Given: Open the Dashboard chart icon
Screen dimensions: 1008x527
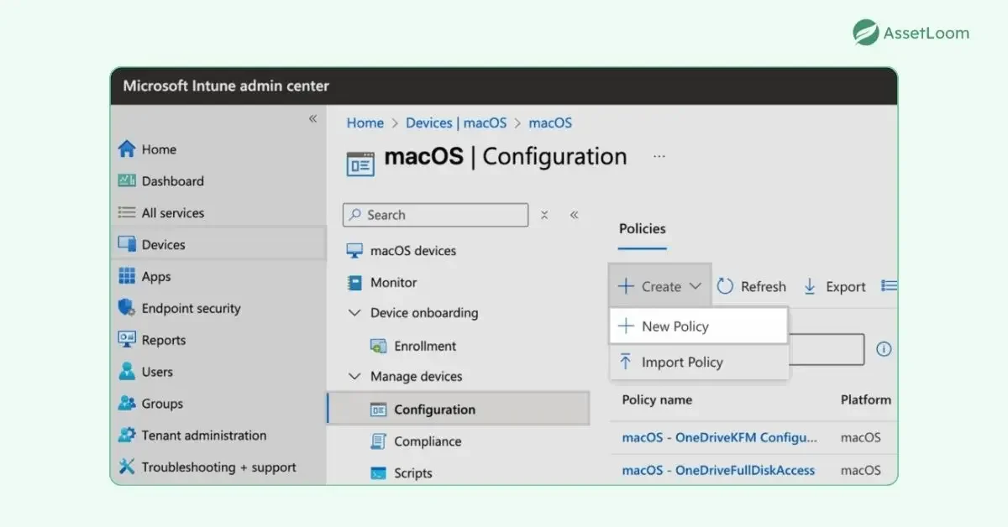Looking at the screenshot, I should point(127,180).
